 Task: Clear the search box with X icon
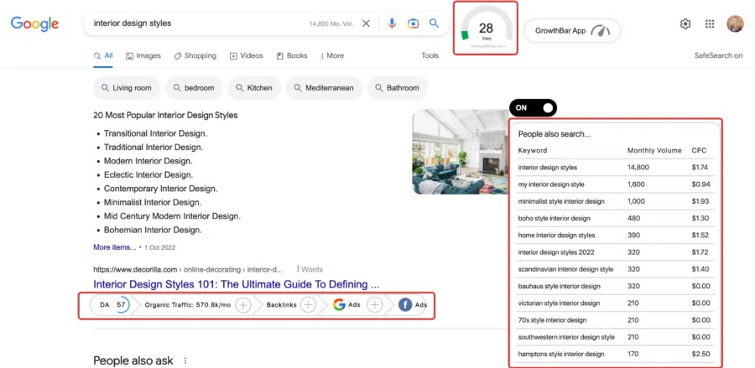tap(366, 23)
